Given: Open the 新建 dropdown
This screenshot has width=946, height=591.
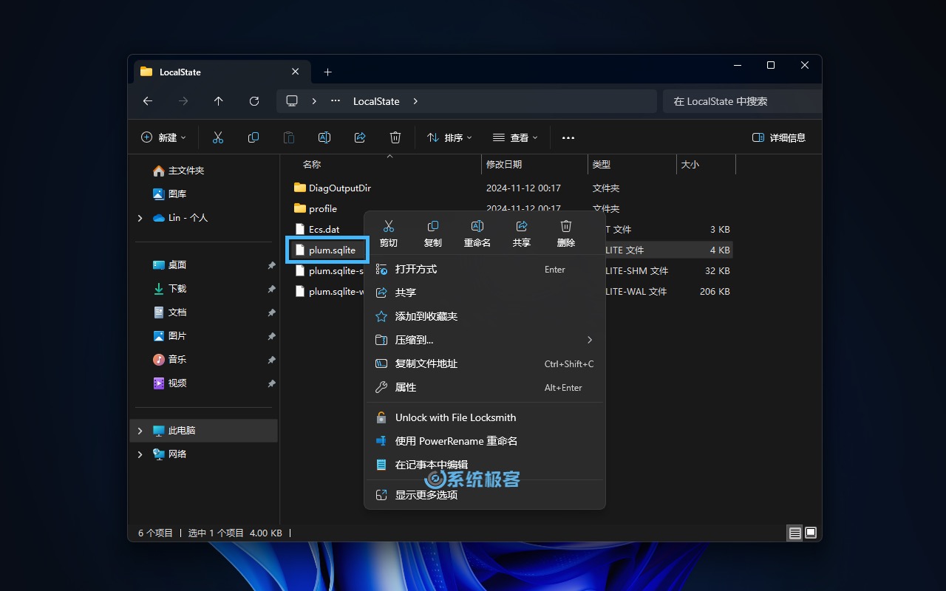Looking at the screenshot, I should [x=163, y=137].
